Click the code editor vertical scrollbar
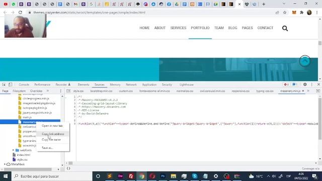Image resolution: width=322 pixels, height=181 pixels. point(320,119)
